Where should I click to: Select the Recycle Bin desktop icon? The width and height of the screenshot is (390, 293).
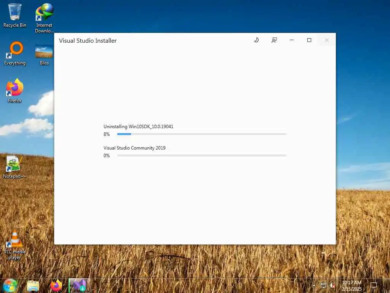pyautogui.click(x=15, y=15)
